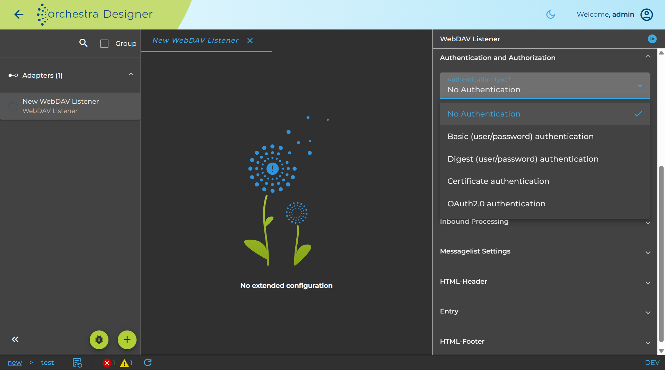Click the orchestra Designer logo
This screenshot has height=370, width=665.
click(x=95, y=14)
